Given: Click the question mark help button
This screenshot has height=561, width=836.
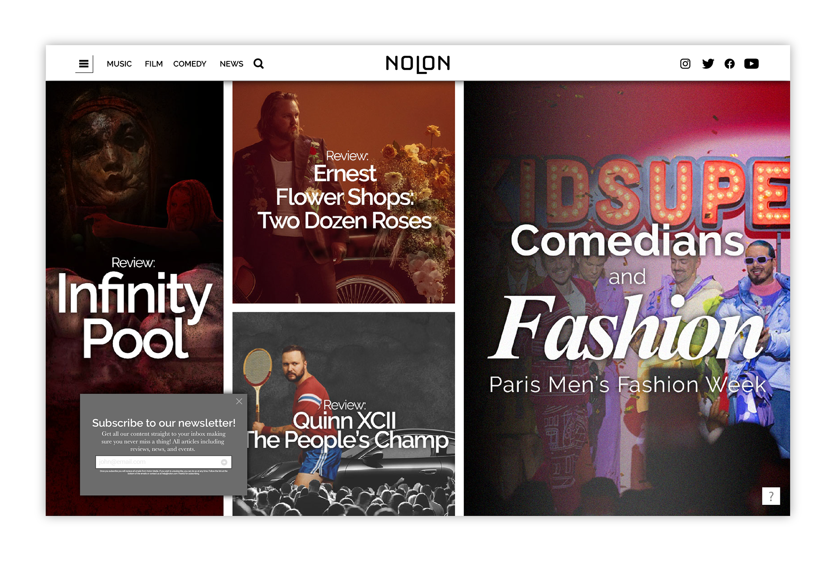Looking at the screenshot, I should pos(771,496).
